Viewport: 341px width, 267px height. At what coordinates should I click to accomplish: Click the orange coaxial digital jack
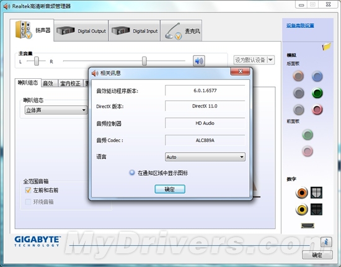coord(301,192)
